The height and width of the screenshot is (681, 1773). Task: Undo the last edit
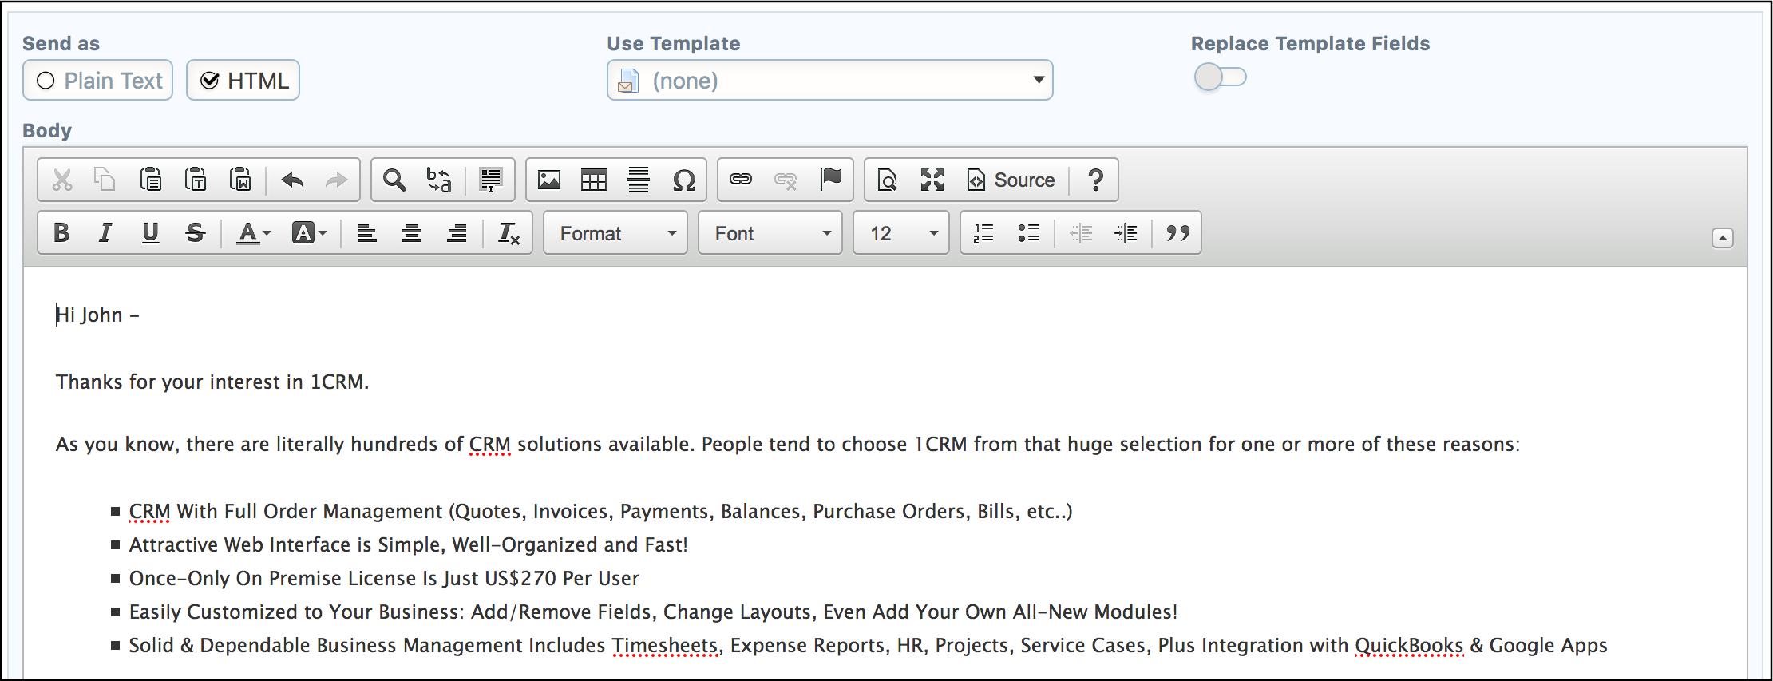pos(293,180)
